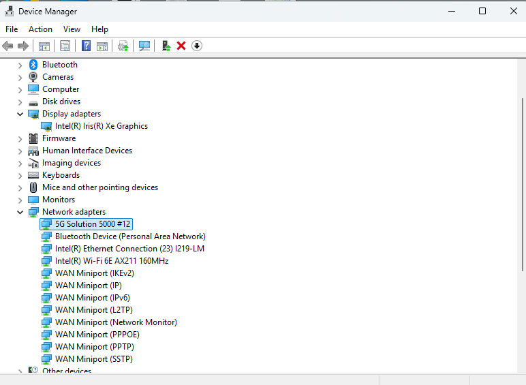This screenshot has width=526, height=385.
Task: Select Intel(R) Iris(R) Xe Graphics device
Action: [x=101, y=126]
